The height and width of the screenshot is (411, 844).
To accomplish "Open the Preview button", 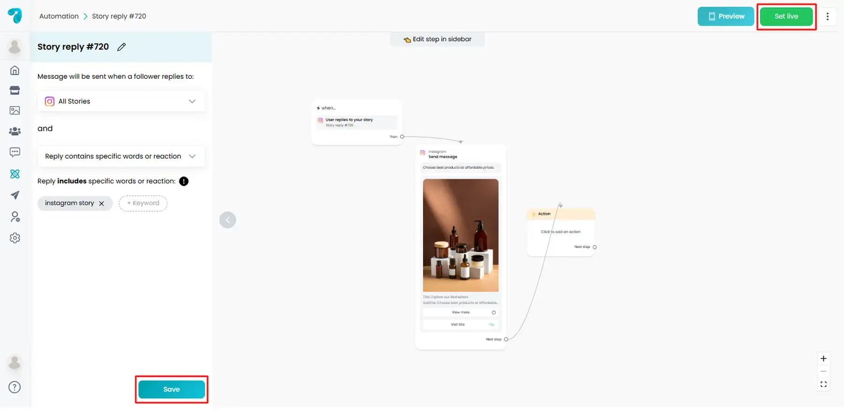I will coord(725,16).
